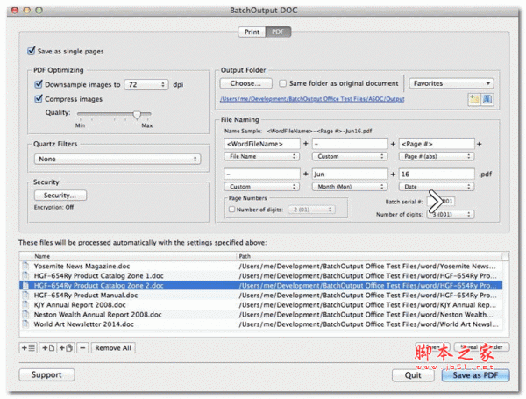The height and width of the screenshot is (399, 526).
Task: Click the Support button
Action: tap(46, 374)
